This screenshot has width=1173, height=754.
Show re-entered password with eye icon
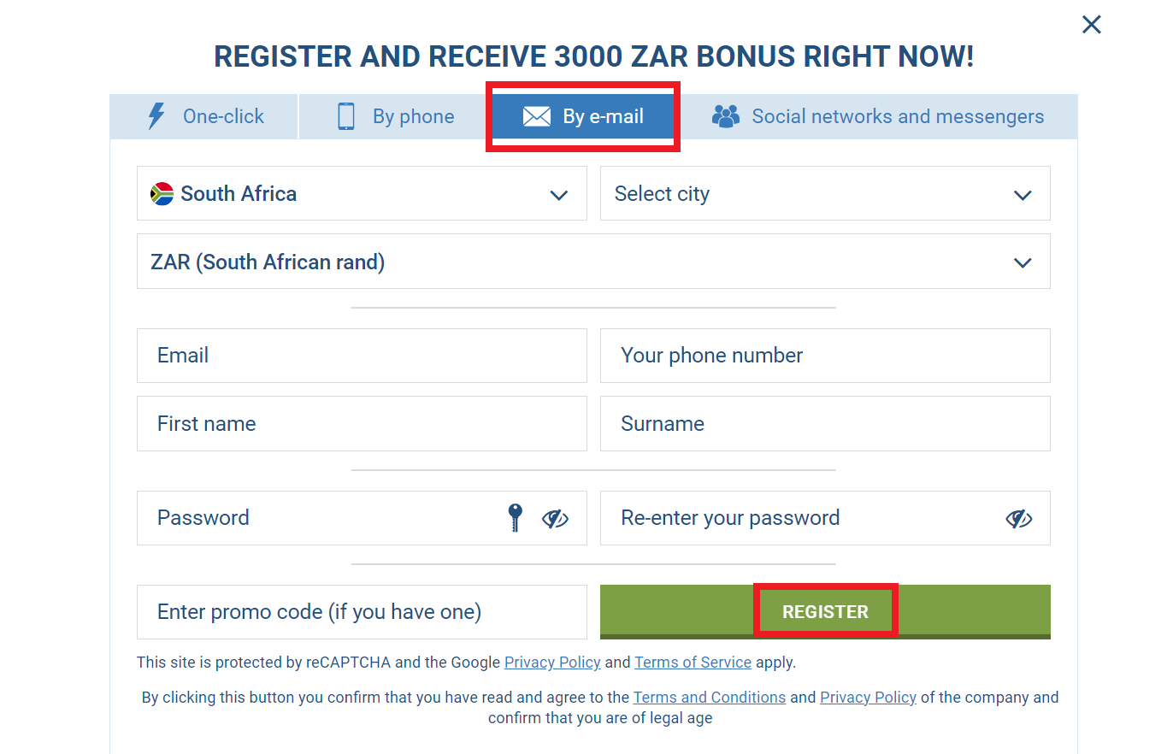click(1018, 518)
